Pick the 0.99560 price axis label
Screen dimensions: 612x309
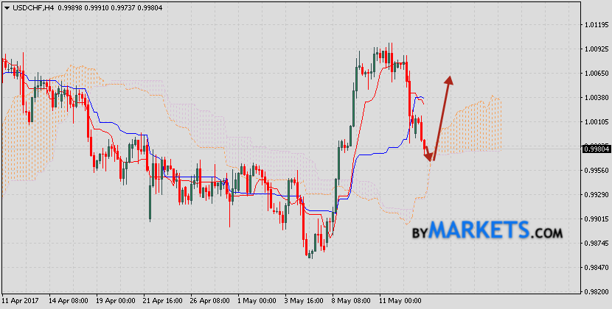596,171
